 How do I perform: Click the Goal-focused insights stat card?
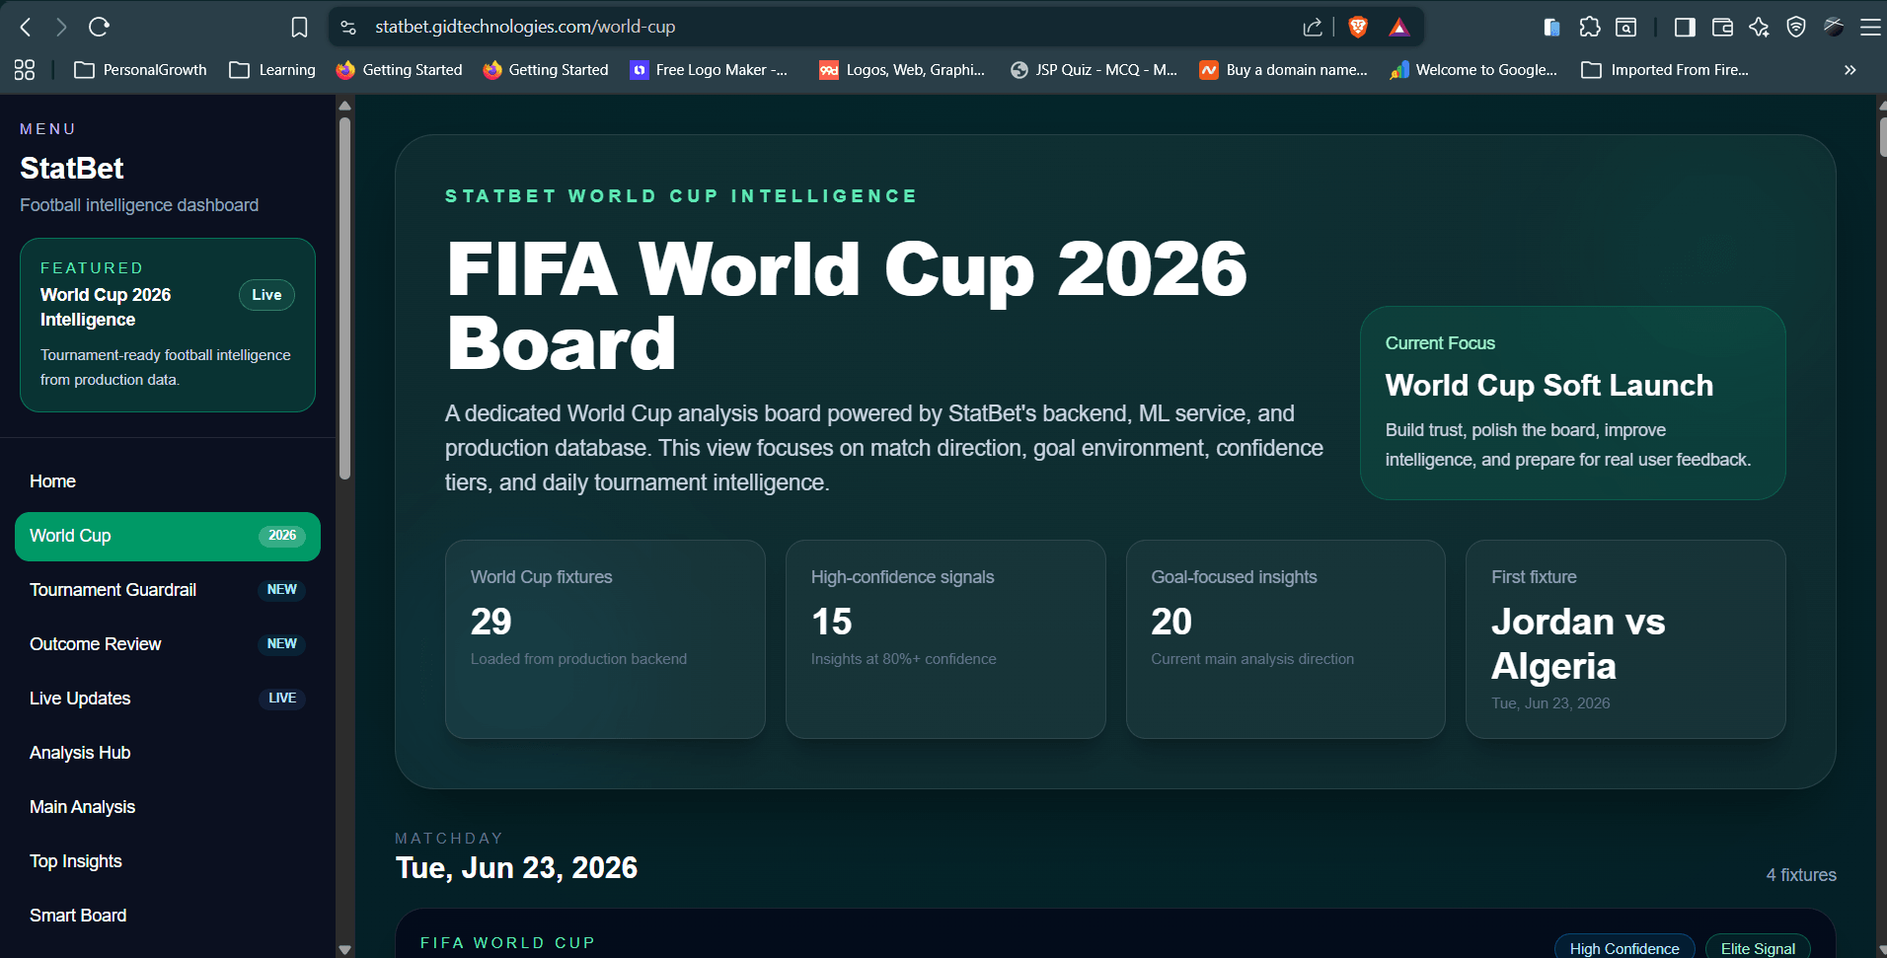point(1286,638)
